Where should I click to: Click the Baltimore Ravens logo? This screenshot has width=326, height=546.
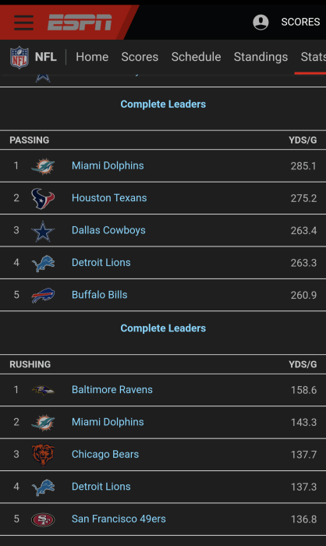[x=43, y=390]
